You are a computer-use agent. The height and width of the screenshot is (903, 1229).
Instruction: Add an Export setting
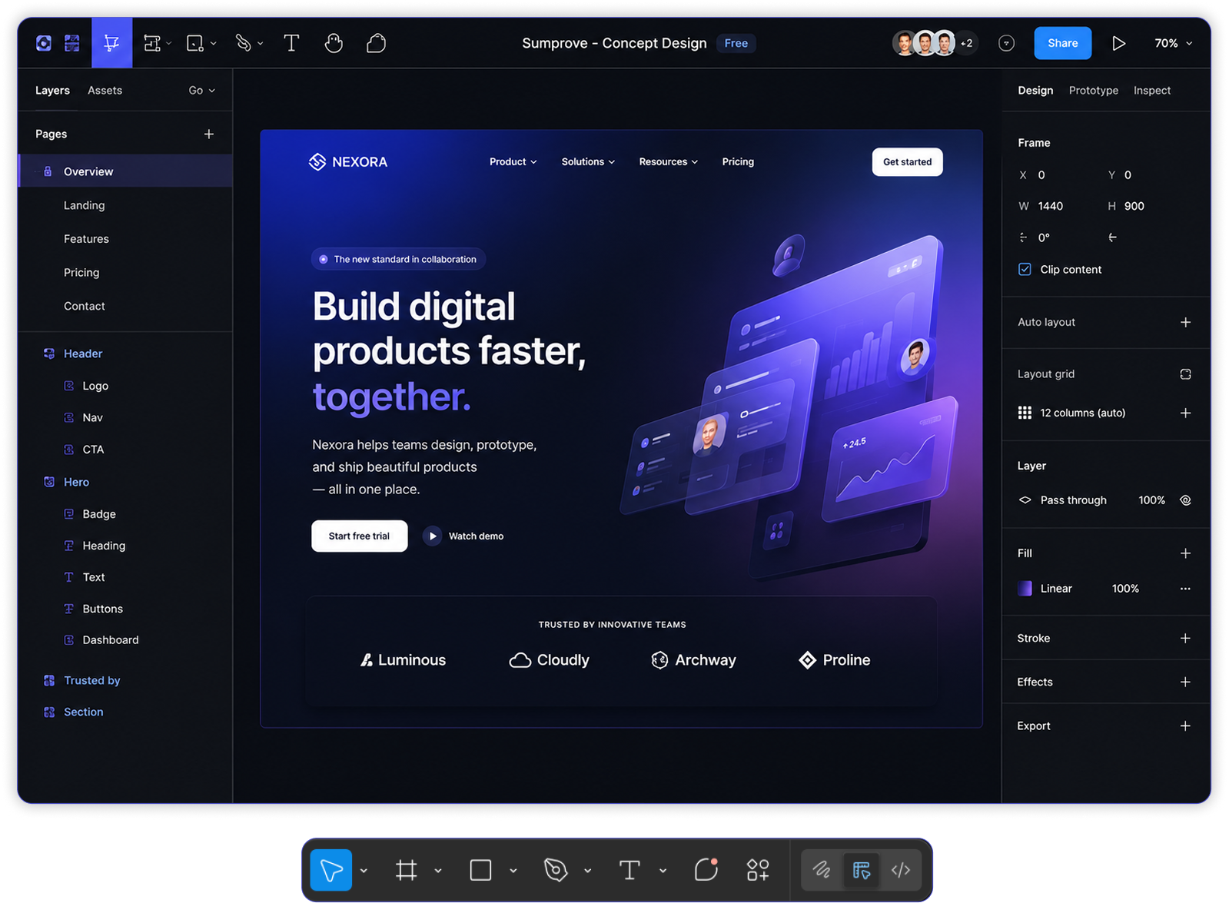pos(1185,725)
